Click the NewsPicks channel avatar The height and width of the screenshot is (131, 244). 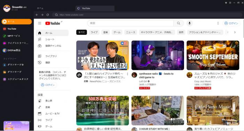(x=79, y=75)
